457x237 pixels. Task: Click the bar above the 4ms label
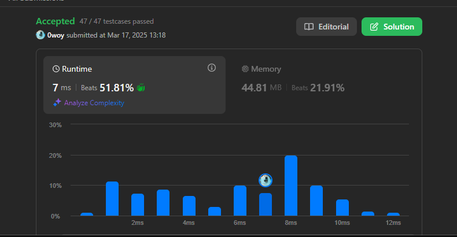tap(189, 206)
